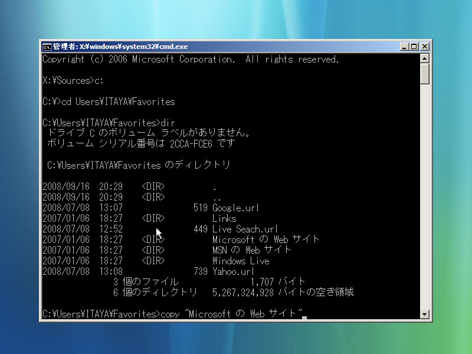Click the Yahoo.url file entry
The height and width of the screenshot is (354, 472).
click(x=233, y=271)
